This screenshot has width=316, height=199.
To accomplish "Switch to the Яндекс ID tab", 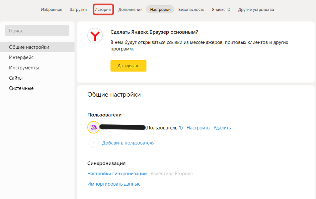I will pyautogui.click(x=221, y=9).
